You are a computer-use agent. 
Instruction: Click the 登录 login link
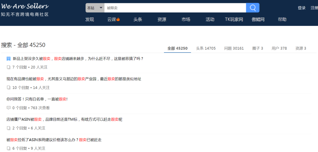302,8
